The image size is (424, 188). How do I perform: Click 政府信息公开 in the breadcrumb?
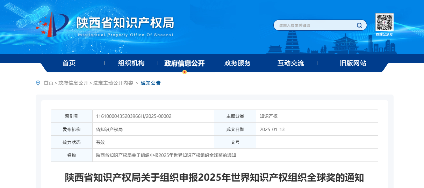point(73,83)
